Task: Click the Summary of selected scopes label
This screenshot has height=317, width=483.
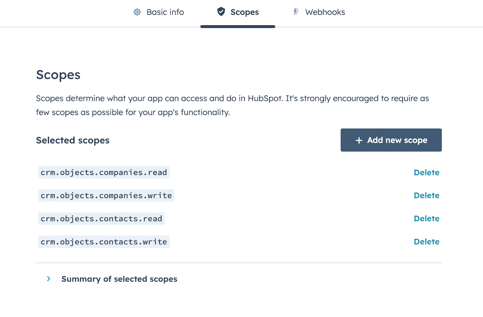Action: (x=119, y=279)
